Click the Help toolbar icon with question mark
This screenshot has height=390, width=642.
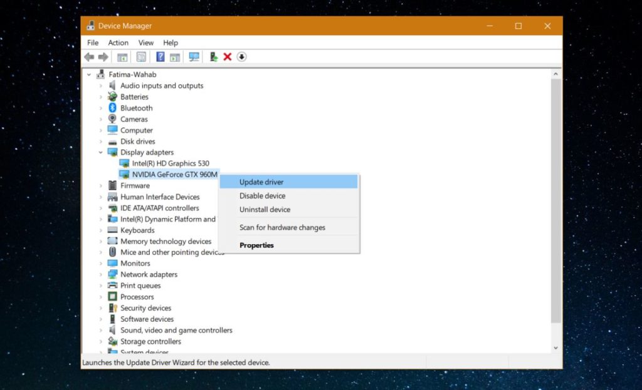pos(160,56)
